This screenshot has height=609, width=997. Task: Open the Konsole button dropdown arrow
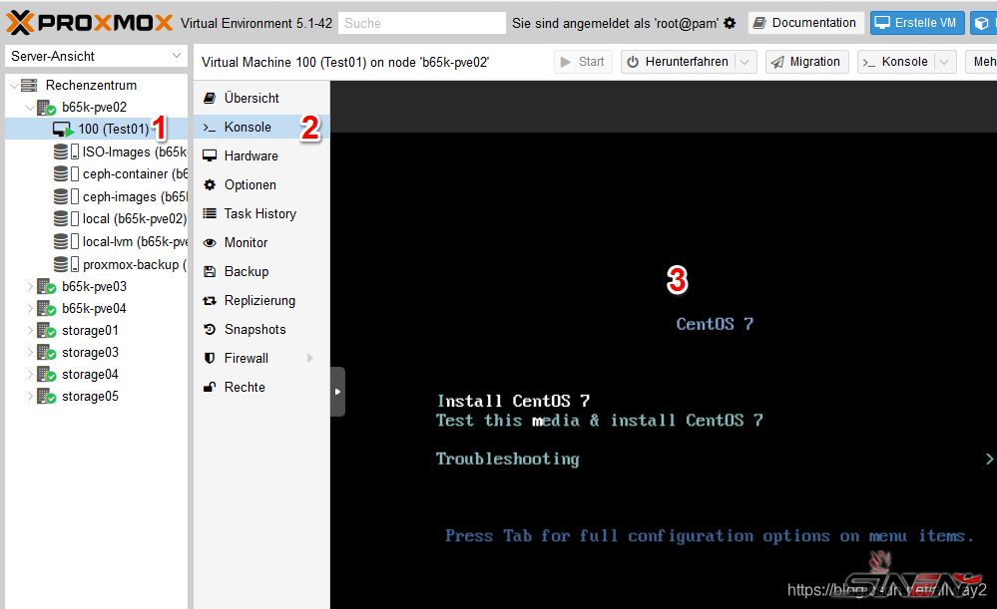[x=944, y=62]
